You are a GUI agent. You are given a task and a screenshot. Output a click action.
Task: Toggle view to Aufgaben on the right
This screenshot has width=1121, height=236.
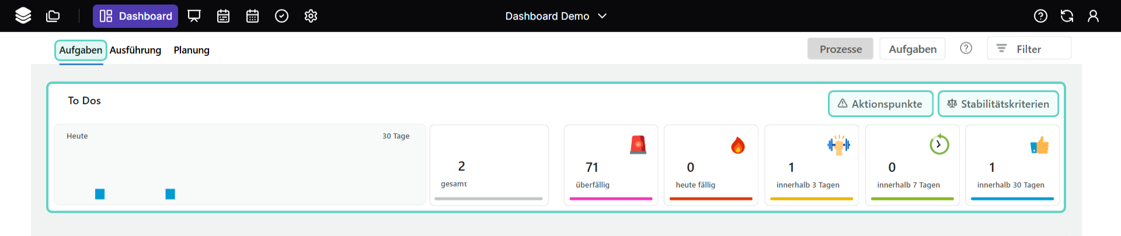click(x=912, y=49)
